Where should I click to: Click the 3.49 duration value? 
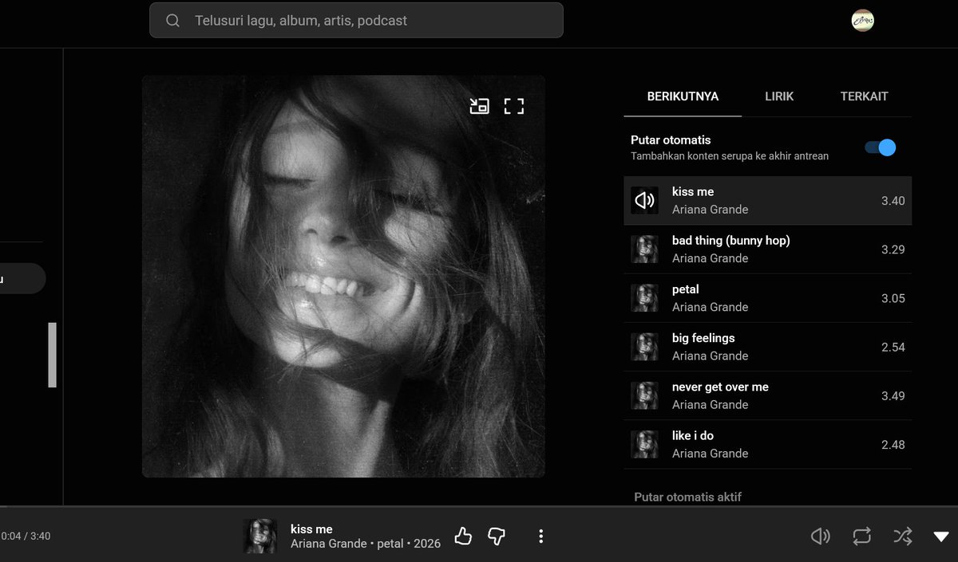[x=893, y=395]
